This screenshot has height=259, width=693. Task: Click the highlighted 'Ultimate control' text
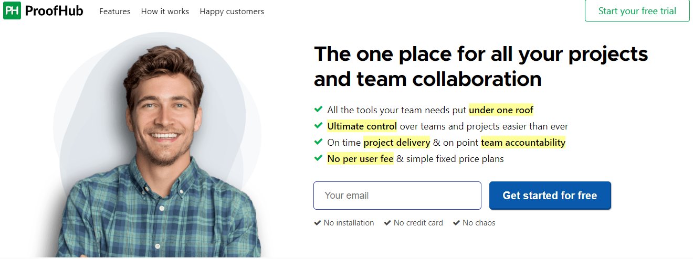tap(362, 126)
